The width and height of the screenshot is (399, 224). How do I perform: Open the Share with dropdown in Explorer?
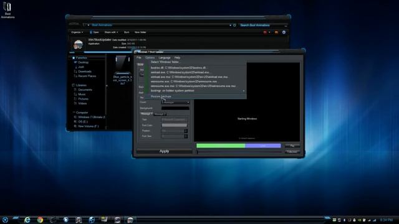click(x=111, y=32)
